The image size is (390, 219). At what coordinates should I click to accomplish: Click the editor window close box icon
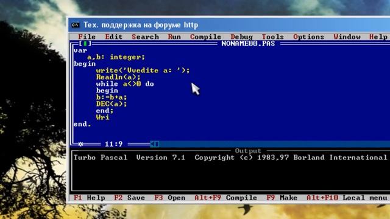click(x=85, y=44)
